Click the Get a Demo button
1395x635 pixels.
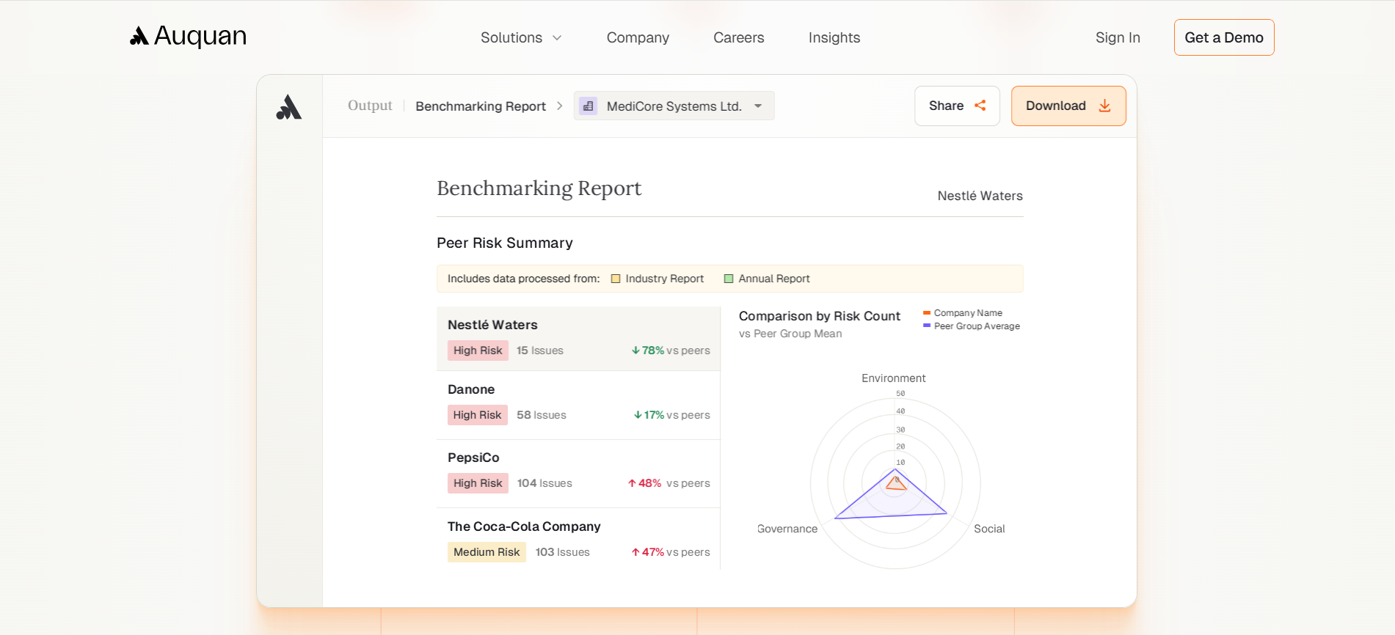[1224, 37]
